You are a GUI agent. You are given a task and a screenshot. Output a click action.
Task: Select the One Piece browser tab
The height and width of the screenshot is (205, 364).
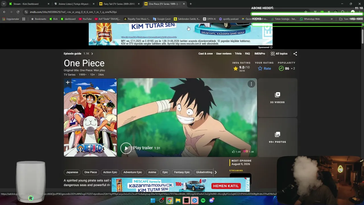pos(164,4)
